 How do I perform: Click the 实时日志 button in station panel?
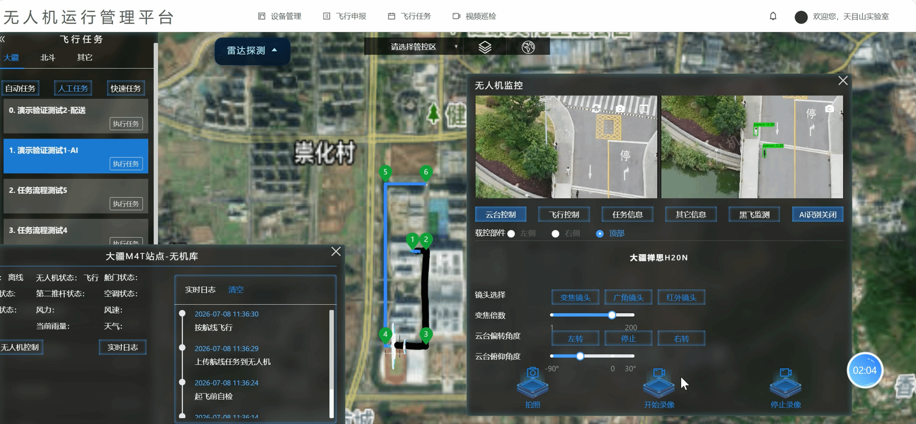point(123,347)
